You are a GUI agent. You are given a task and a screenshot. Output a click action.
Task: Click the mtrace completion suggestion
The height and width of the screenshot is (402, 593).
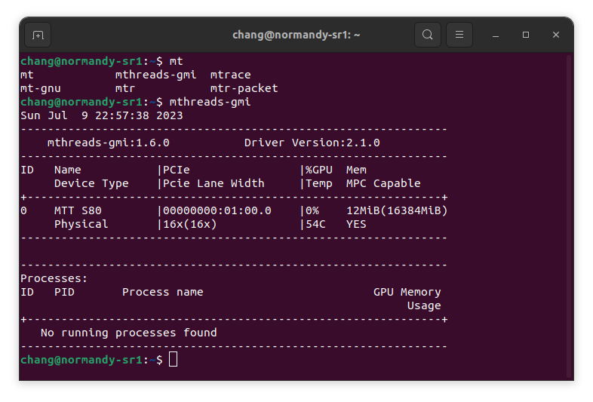tap(230, 75)
